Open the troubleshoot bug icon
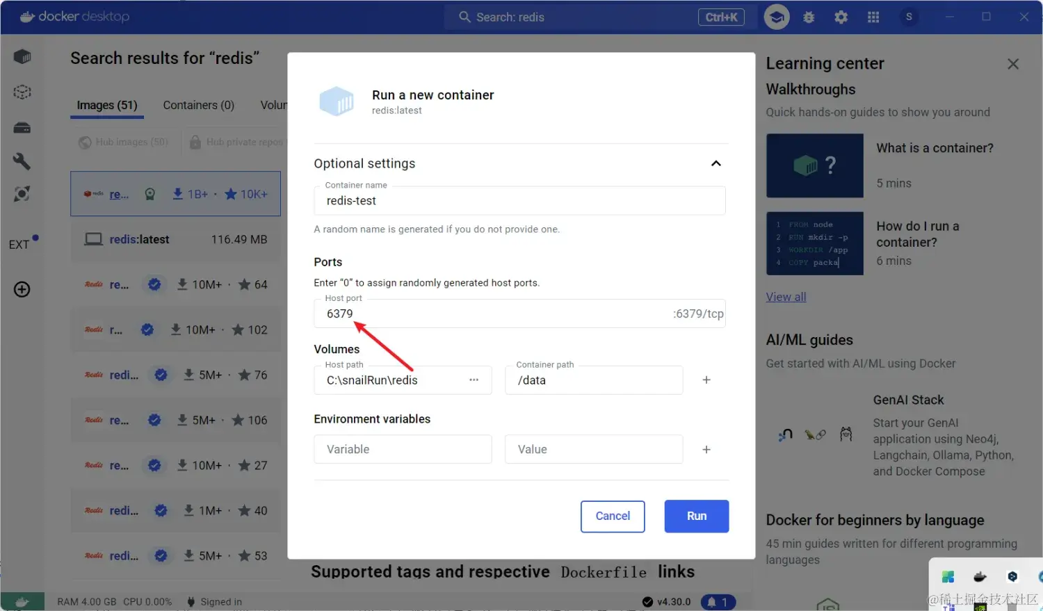Image resolution: width=1043 pixels, height=611 pixels. coord(809,17)
